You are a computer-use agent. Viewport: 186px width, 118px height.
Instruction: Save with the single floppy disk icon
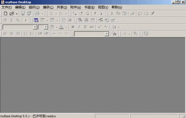click(x=23, y=14)
